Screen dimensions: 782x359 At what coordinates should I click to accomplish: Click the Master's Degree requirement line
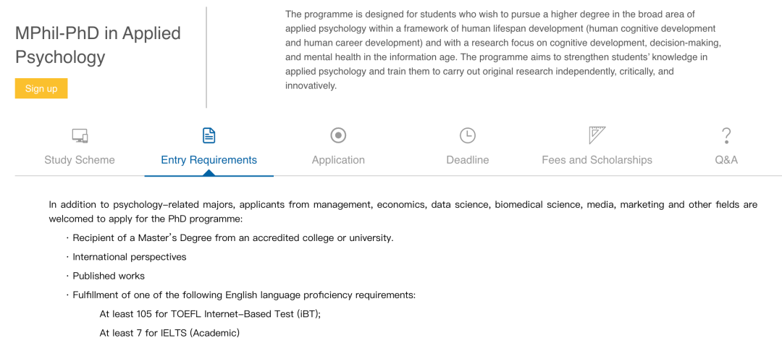230,238
